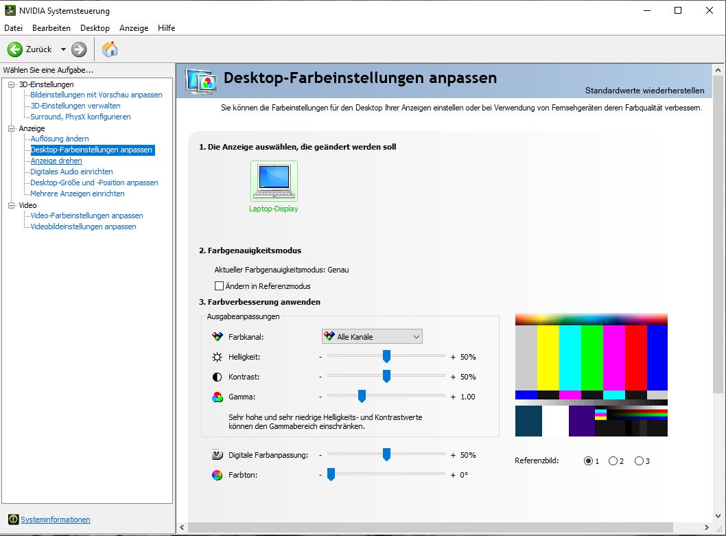Open Anzeige drehen
The image size is (726, 536).
tap(56, 161)
